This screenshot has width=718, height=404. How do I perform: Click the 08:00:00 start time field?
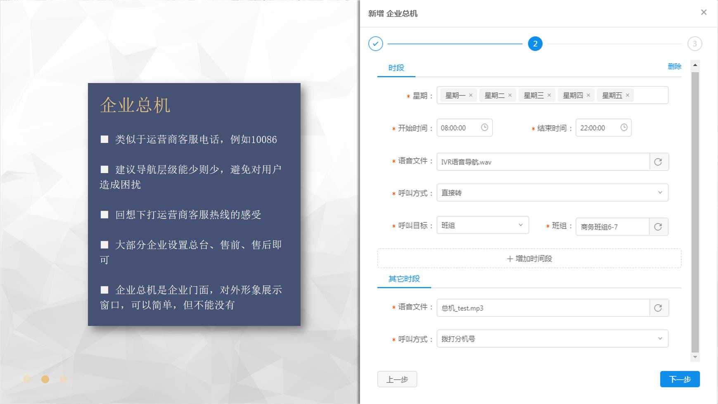[x=464, y=128]
